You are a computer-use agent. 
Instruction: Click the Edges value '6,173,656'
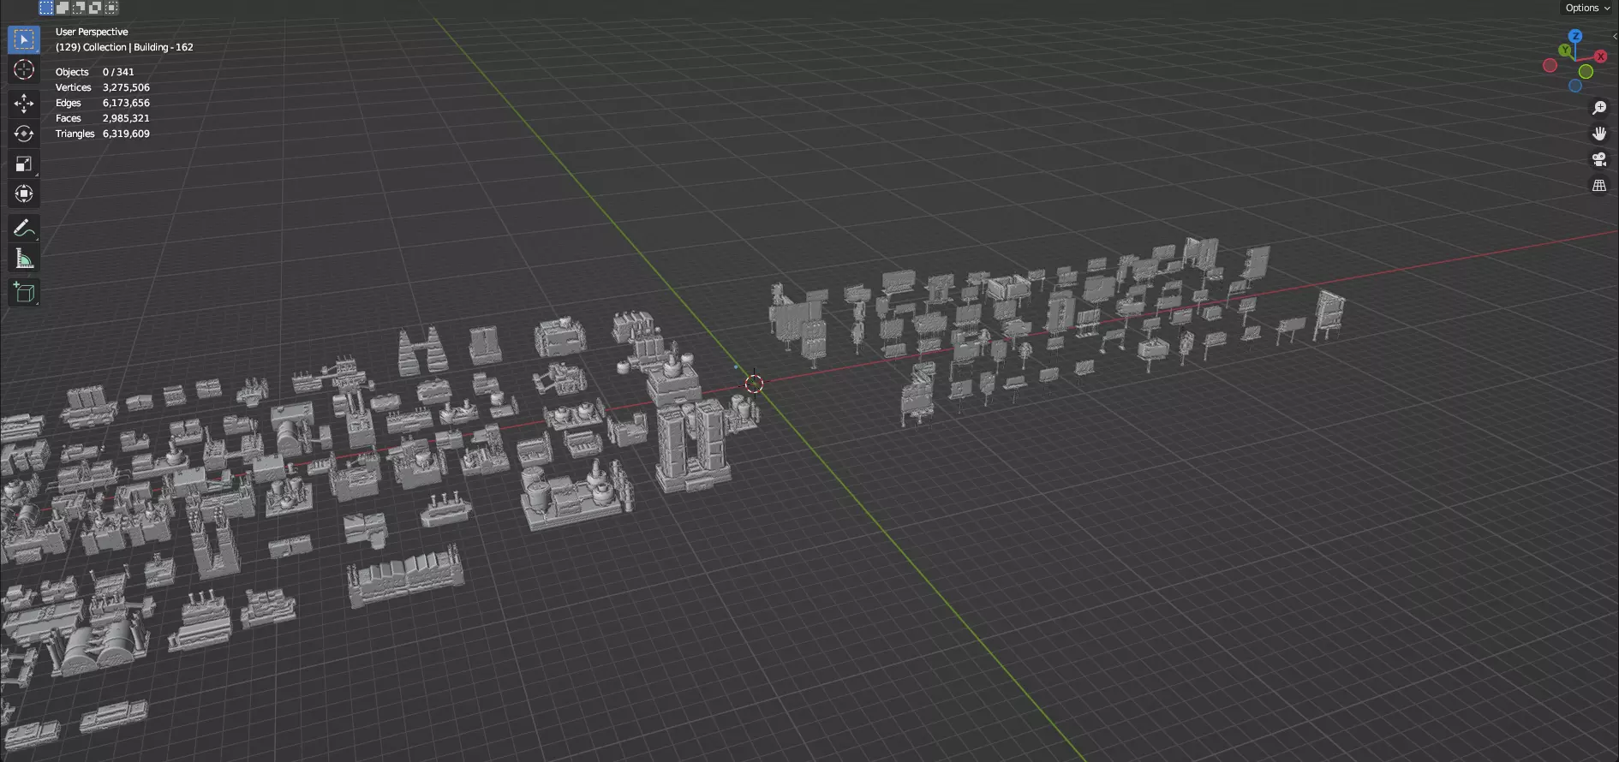coord(126,103)
